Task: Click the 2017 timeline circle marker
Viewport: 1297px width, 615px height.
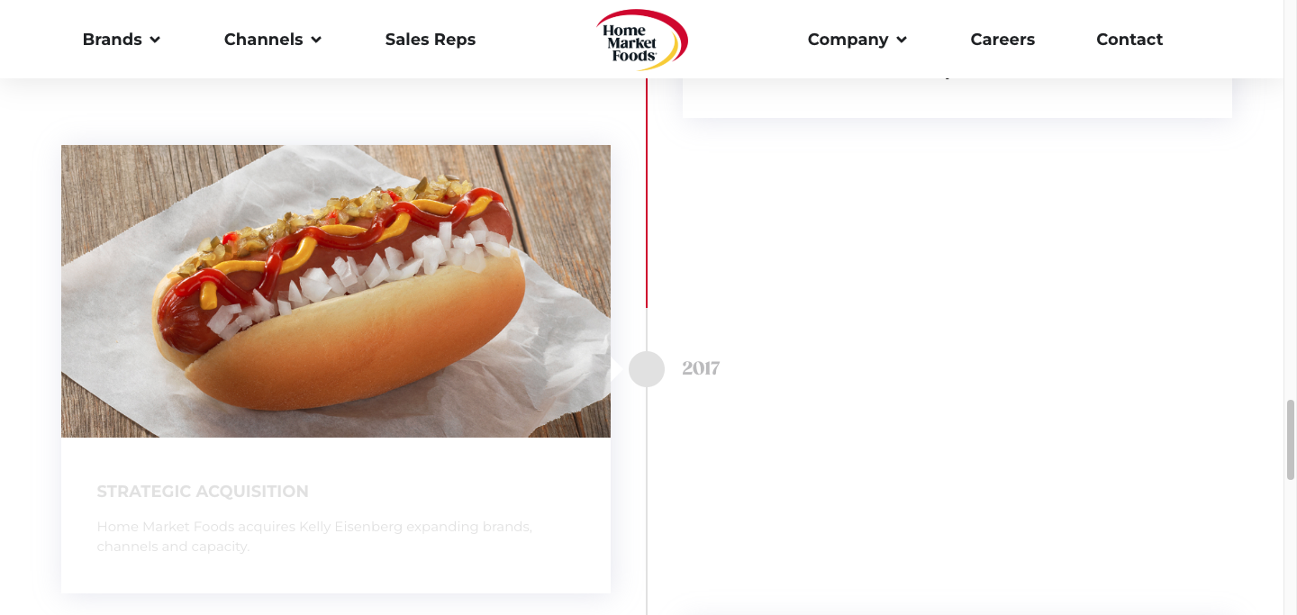Action: 647,369
